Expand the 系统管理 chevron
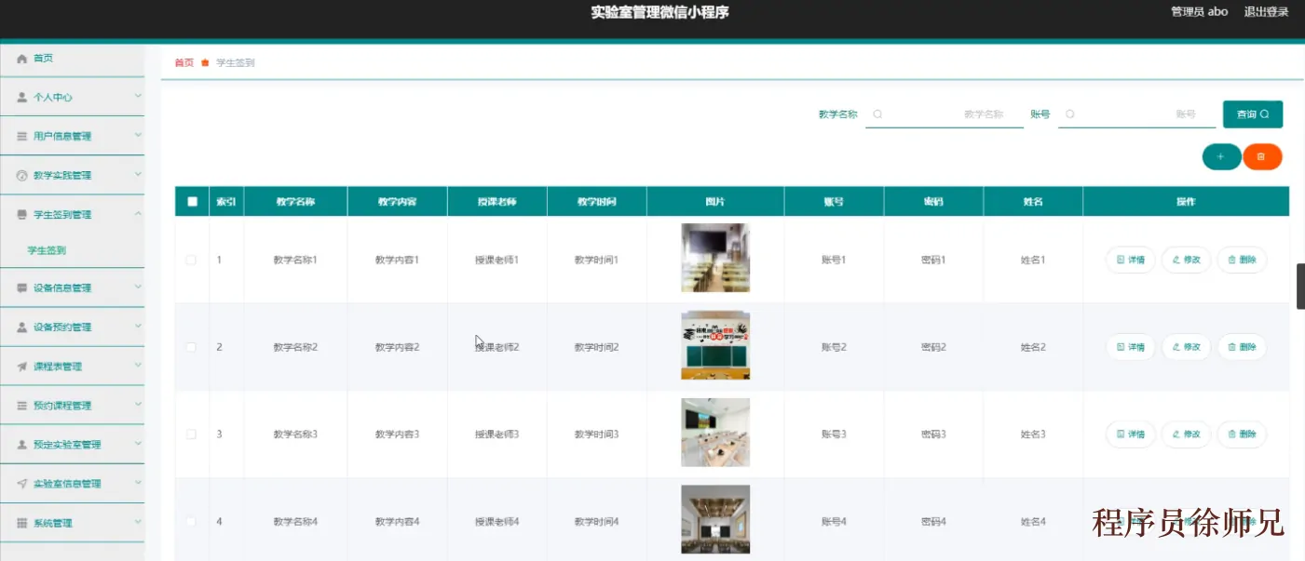Viewport: 1305px width, 561px height. (138, 522)
